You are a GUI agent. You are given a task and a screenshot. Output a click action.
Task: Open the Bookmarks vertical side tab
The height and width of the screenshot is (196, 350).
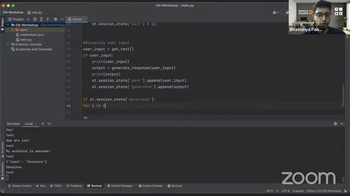coord(2,171)
